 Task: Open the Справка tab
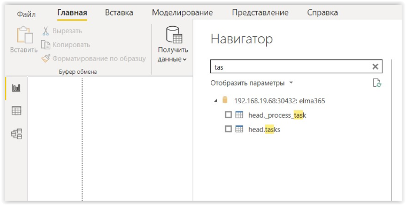pyautogui.click(x=323, y=13)
